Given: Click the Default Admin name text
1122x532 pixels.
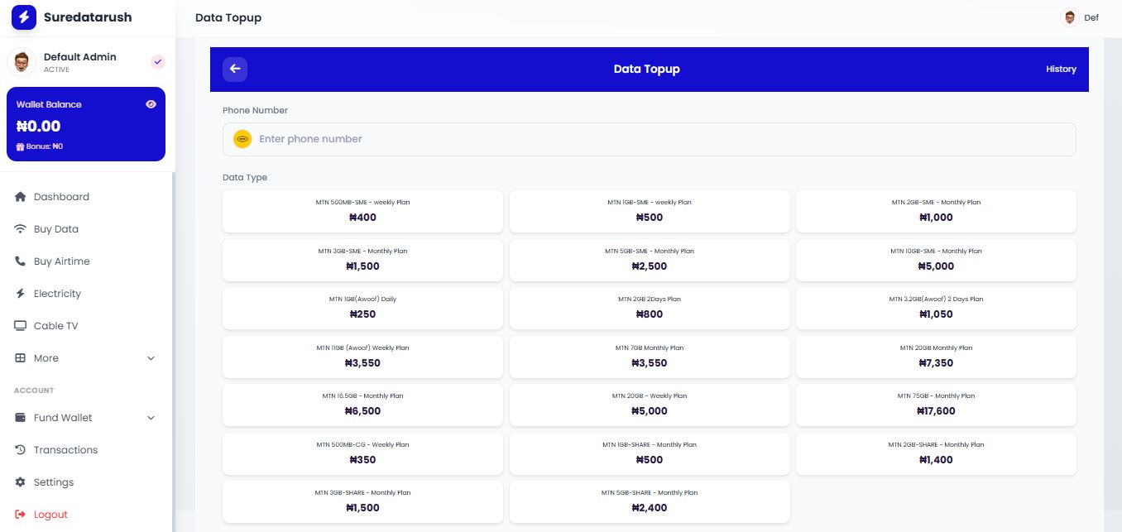Looking at the screenshot, I should pyautogui.click(x=80, y=57).
